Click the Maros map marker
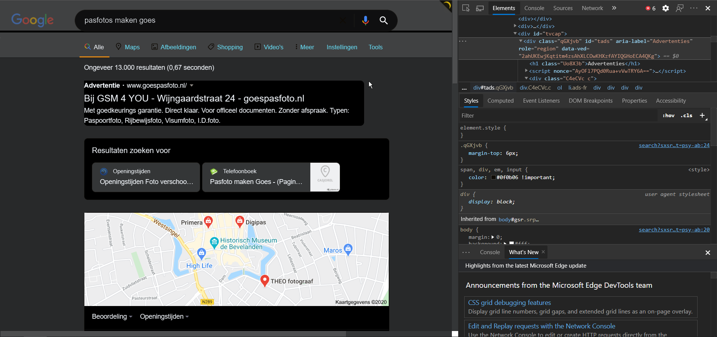The image size is (717, 337). coord(348,249)
